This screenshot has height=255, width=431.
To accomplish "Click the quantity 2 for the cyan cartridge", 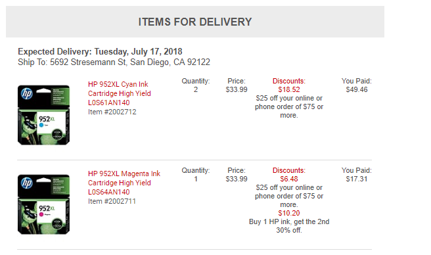I will 196,89.
